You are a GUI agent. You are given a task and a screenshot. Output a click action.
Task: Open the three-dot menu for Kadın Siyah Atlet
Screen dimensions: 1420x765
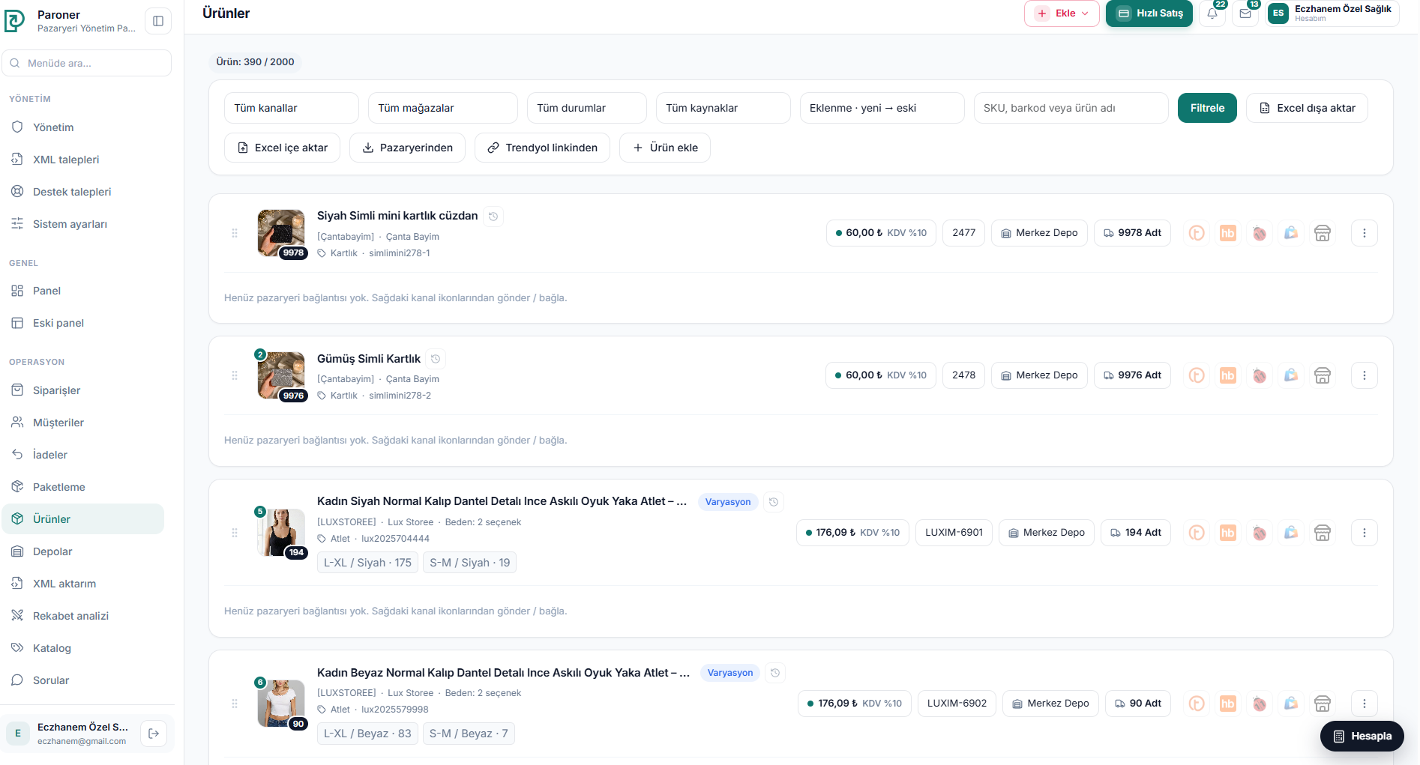tap(1365, 533)
